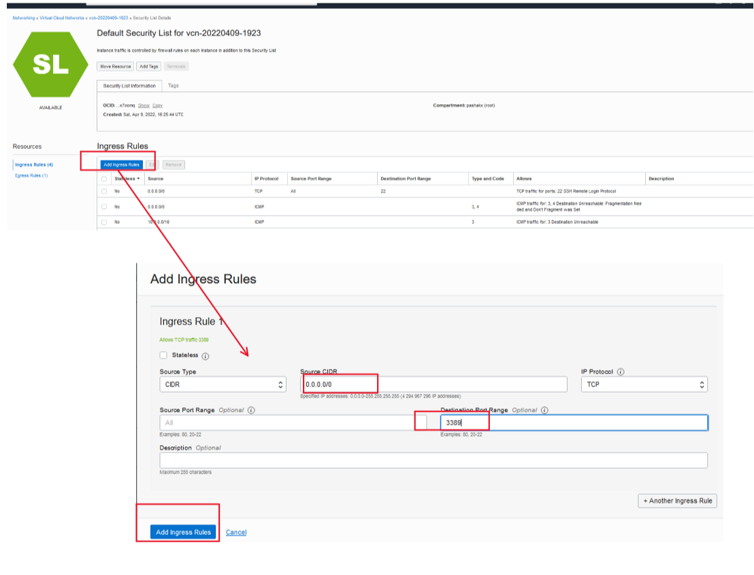
Task: Tick the select-all checkbox in the table header
Action: click(104, 179)
